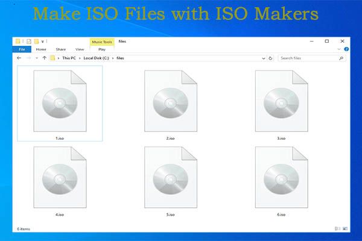
Task: Select the 5.iso disc image file icon
Action: (171, 177)
